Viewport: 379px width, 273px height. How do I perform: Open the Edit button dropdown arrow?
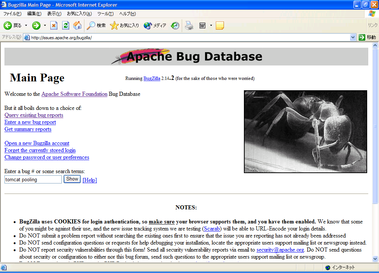point(211,26)
